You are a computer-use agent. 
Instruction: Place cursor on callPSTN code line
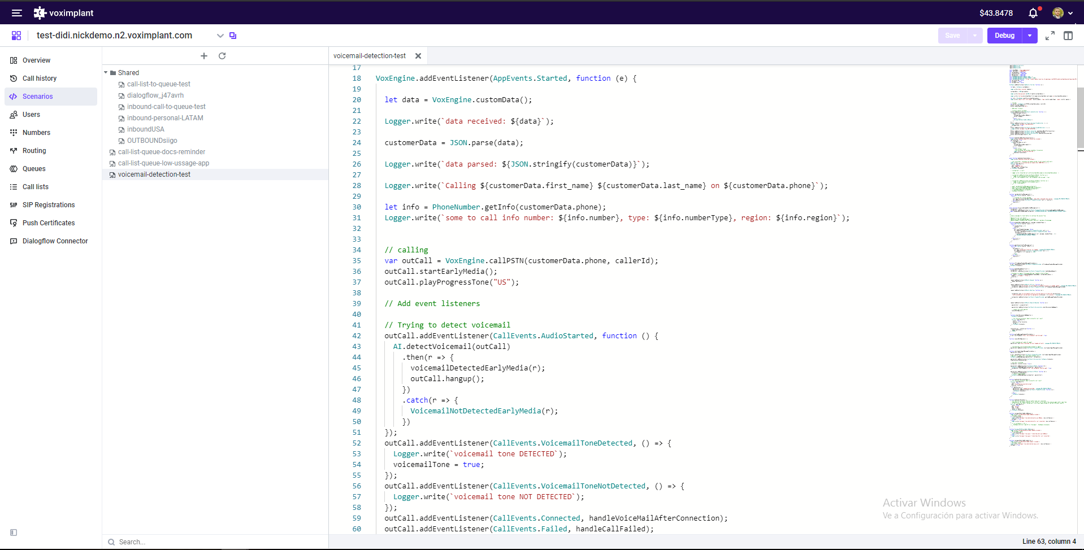coord(521,261)
